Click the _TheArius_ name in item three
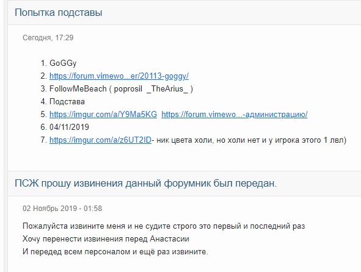 click(x=167, y=89)
